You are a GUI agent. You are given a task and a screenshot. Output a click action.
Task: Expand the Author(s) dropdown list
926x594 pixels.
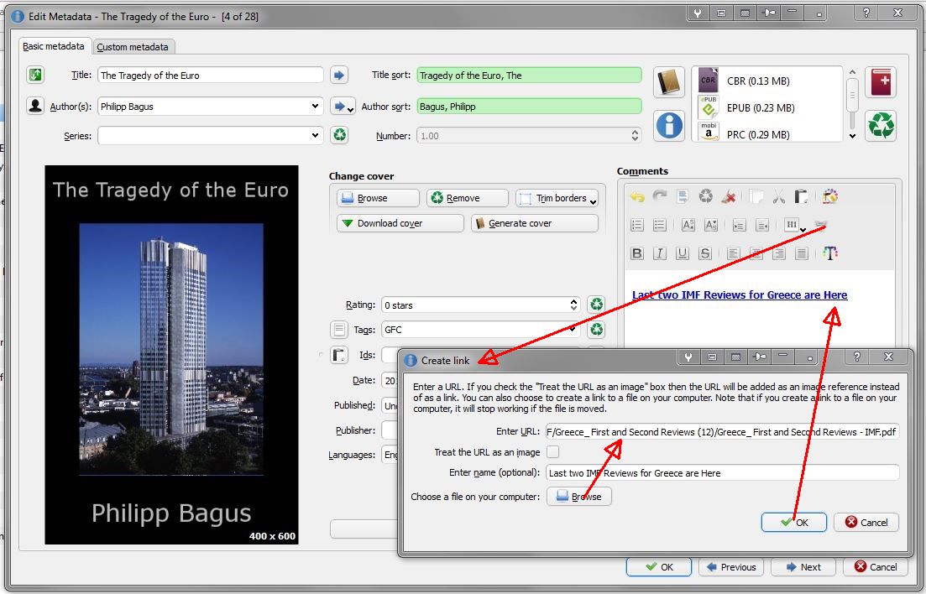315,107
